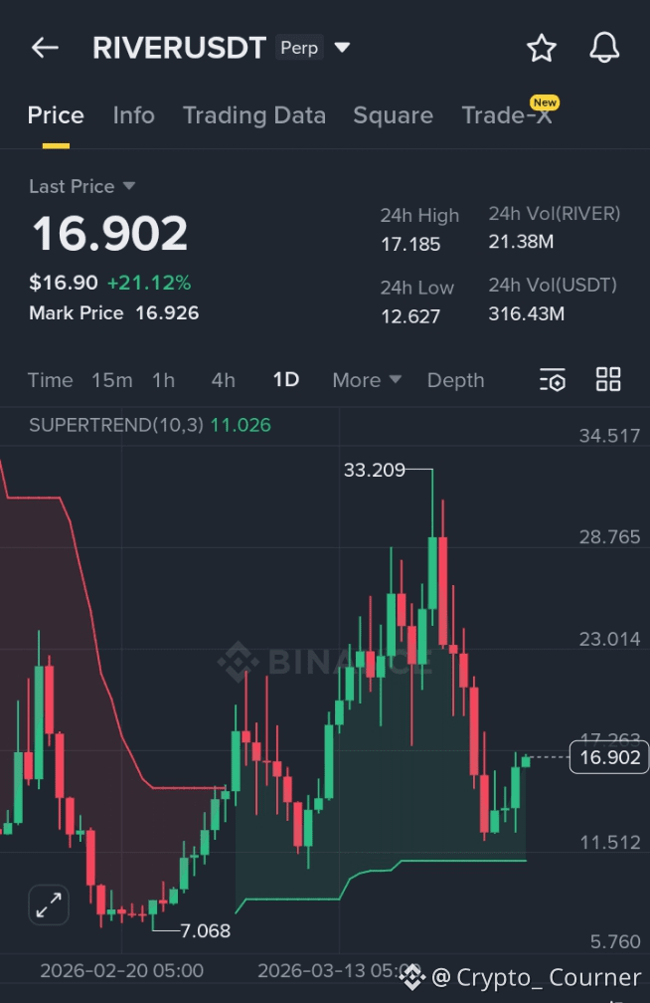The height and width of the screenshot is (1003, 650).
Task: Select the 1D chart interval
Action: click(285, 379)
